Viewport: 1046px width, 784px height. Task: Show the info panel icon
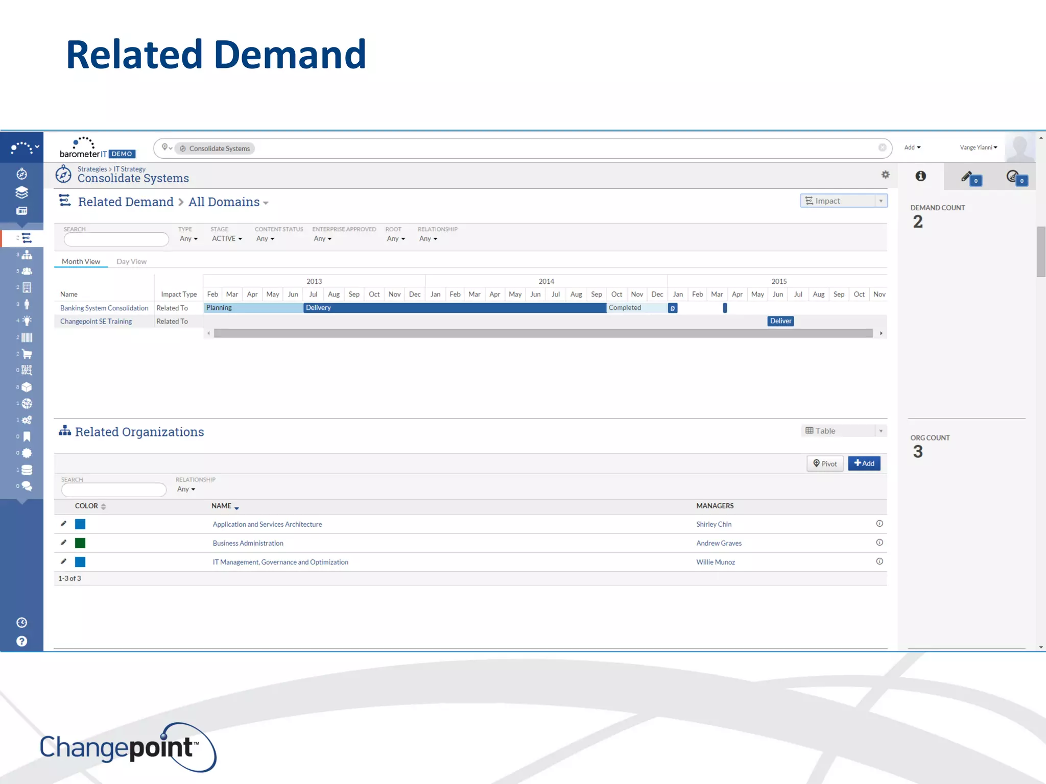pos(920,176)
